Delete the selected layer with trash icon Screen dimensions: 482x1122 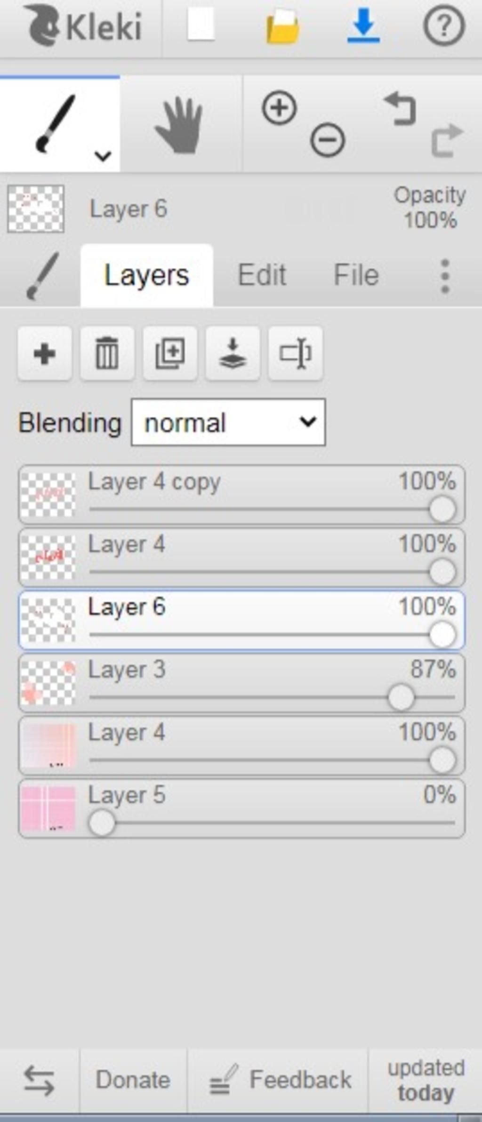click(x=107, y=353)
